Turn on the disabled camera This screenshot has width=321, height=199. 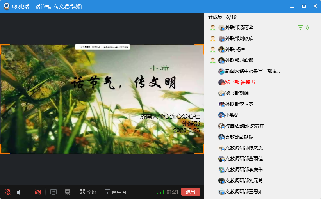click(x=38, y=192)
